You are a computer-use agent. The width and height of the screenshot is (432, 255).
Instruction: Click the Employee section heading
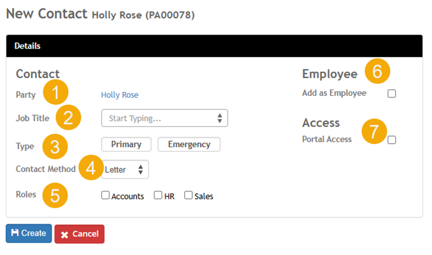tap(330, 74)
